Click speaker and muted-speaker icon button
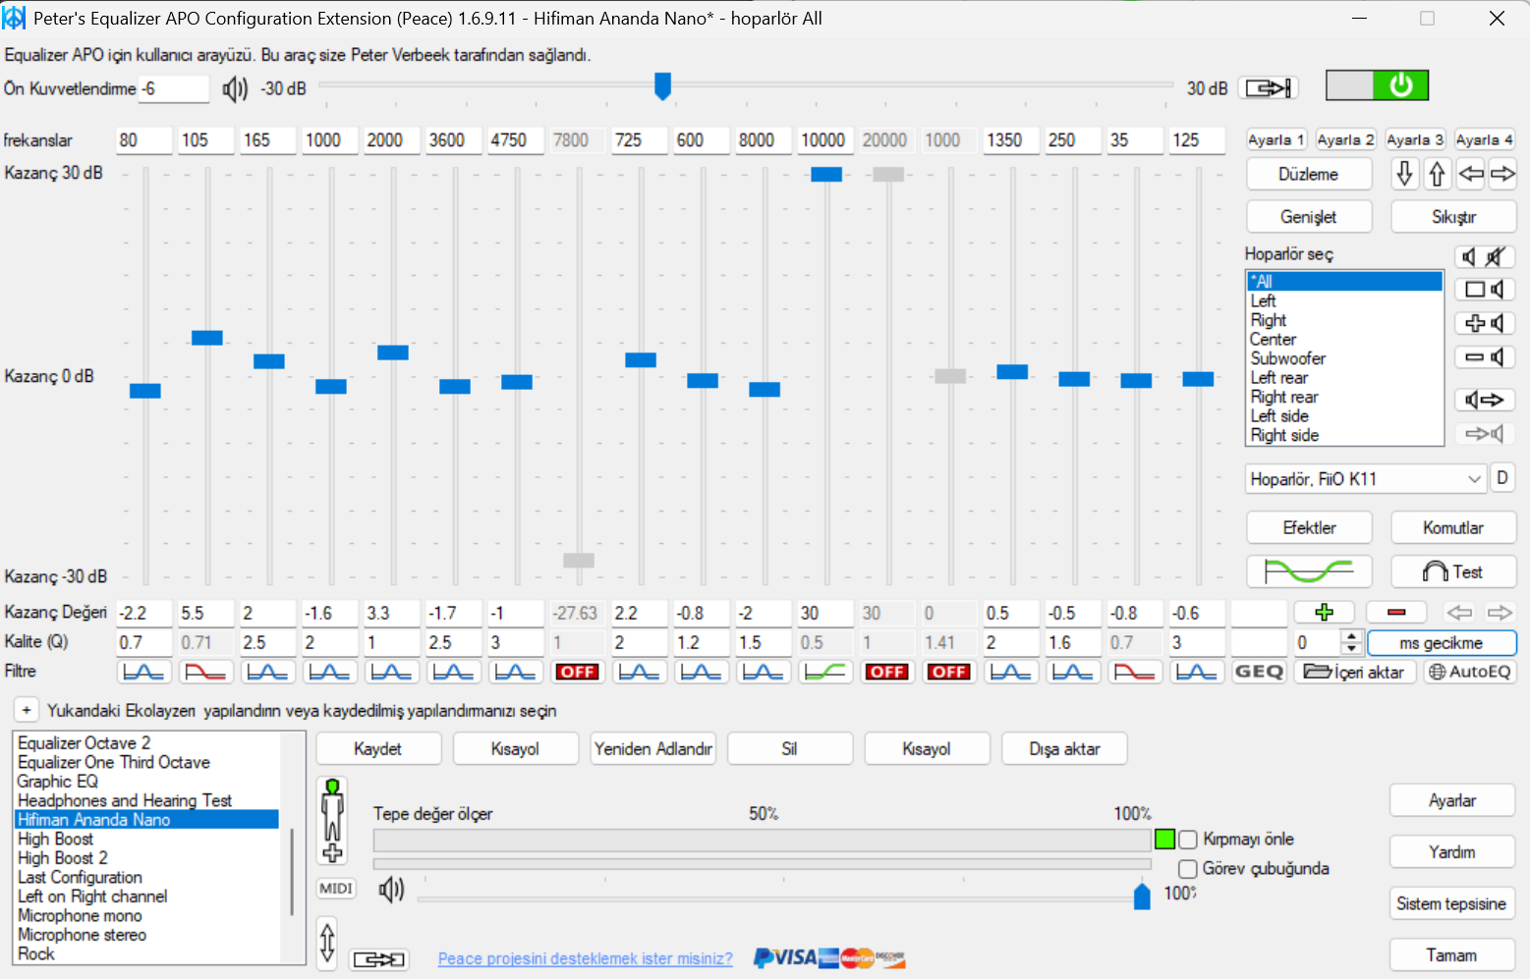The image size is (1530, 979). [1484, 257]
